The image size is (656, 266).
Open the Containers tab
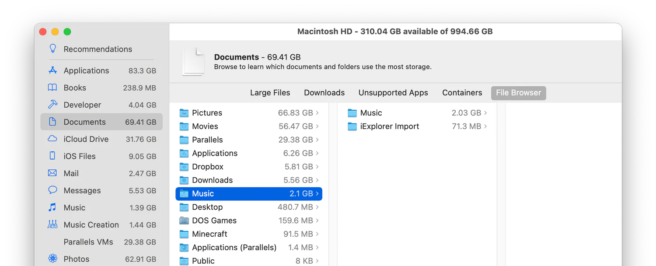[462, 93]
